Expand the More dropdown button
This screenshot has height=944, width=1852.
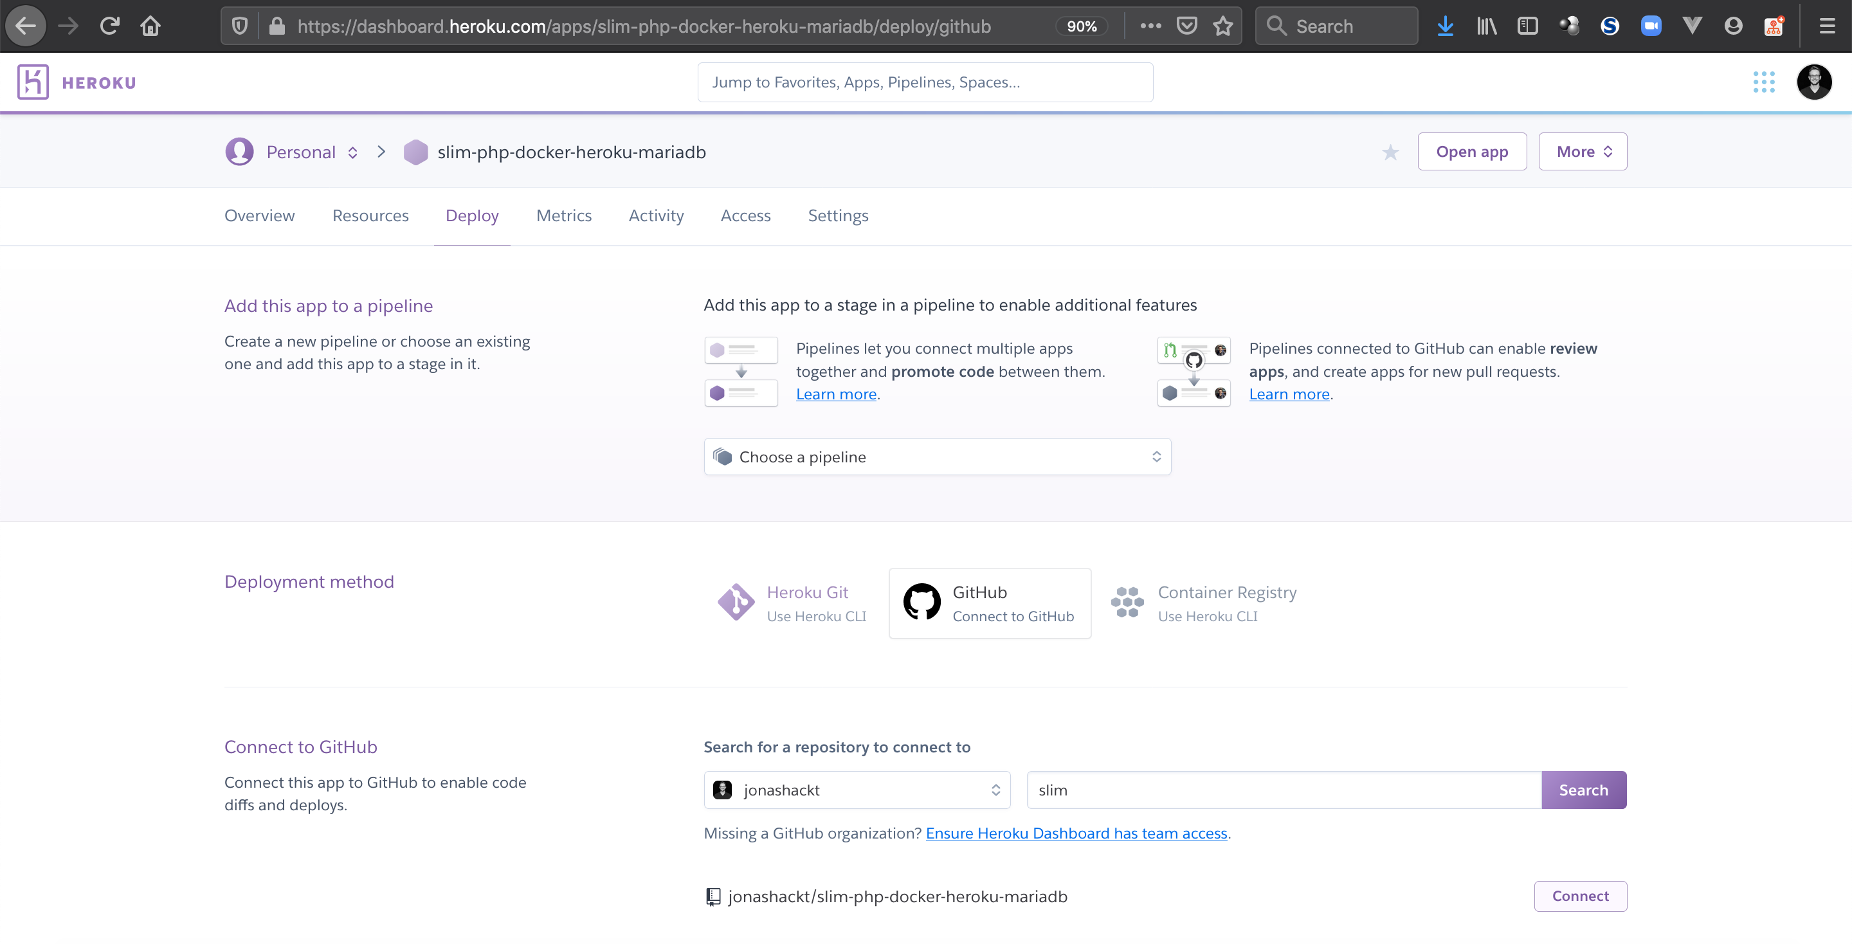coord(1582,152)
